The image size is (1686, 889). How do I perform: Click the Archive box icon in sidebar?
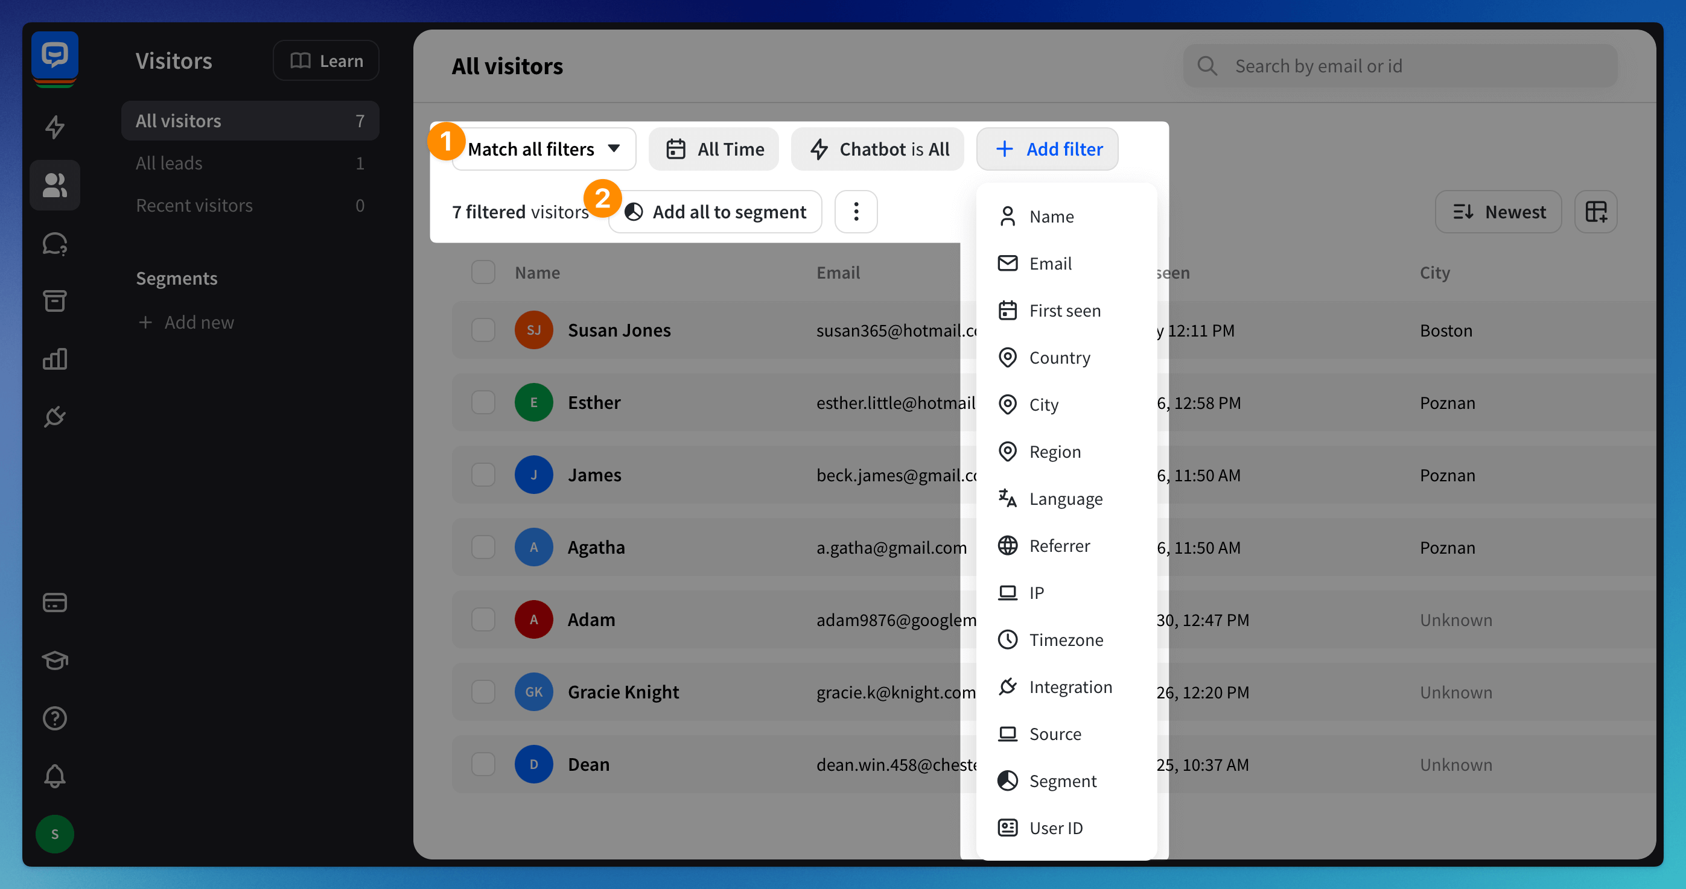click(55, 301)
